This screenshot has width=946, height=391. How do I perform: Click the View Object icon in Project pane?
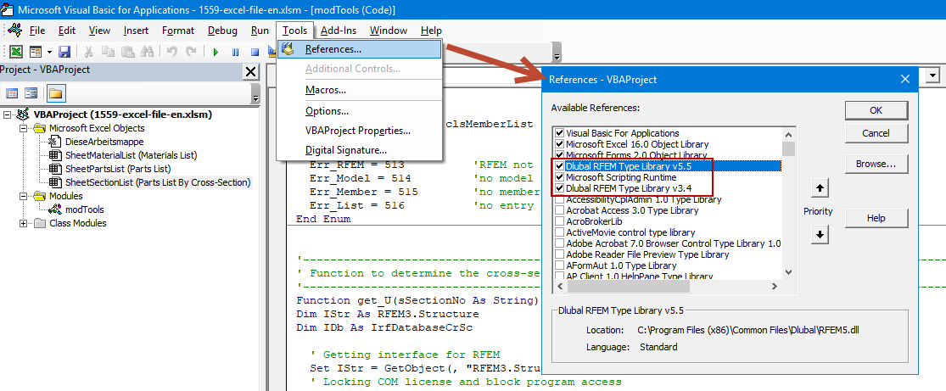(31, 93)
